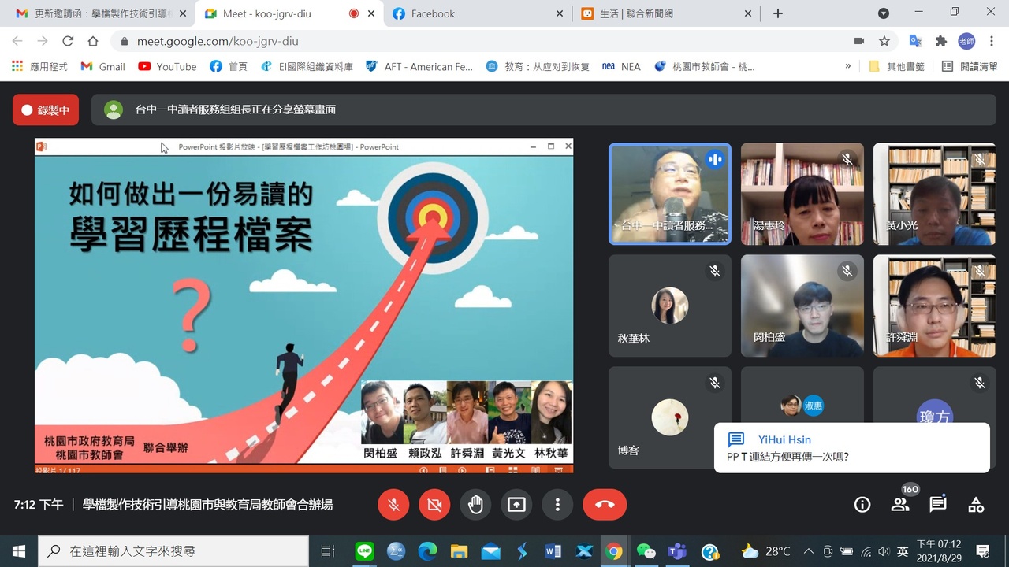Open Chrome tab search dropdown
The image size is (1009, 567).
pyautogui.click(x=884, y=13)
